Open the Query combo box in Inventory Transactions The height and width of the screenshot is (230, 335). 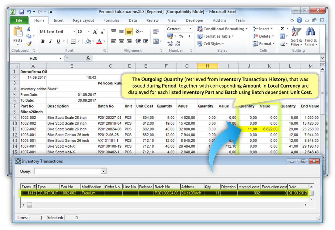point(103,171)
